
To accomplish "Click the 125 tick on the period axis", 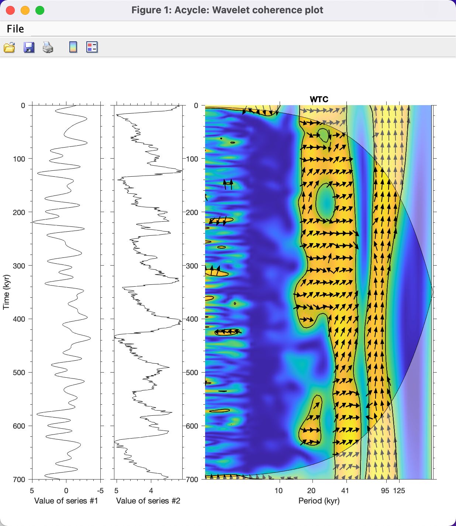I will [x=399, y=491].
